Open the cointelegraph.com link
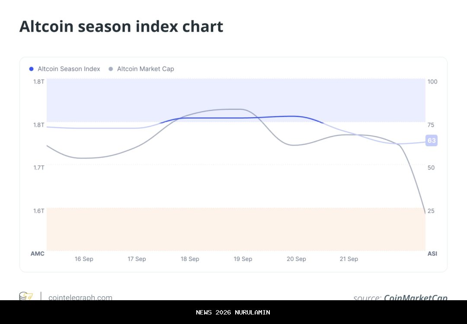 tap(80, 297)
